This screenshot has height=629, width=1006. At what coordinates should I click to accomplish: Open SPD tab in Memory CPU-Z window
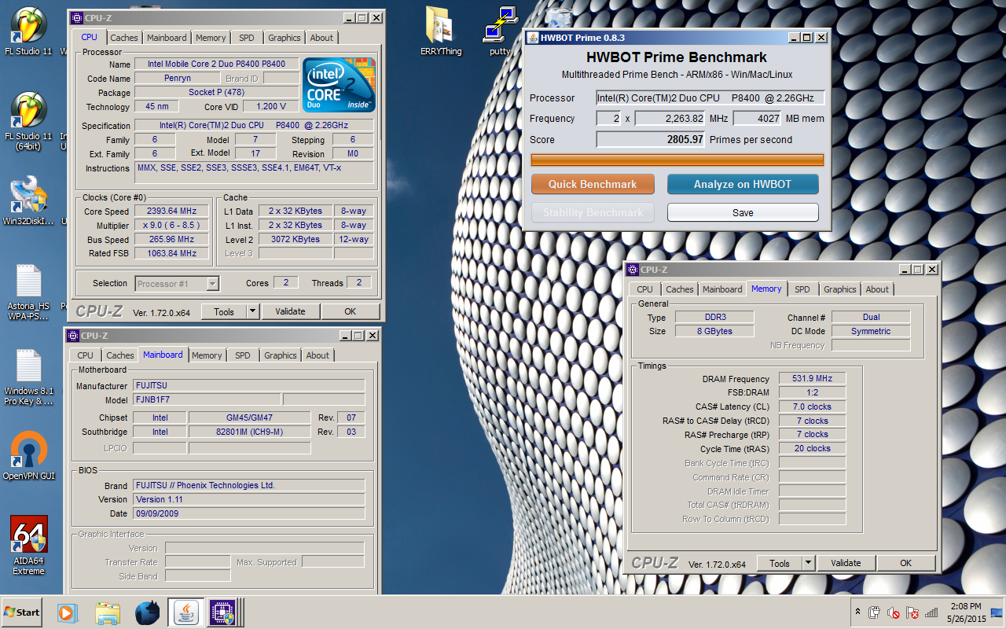tap(802, 289)
